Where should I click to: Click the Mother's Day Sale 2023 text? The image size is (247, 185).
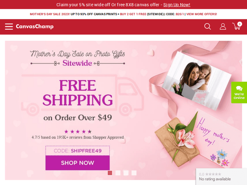tap(50, 14)
